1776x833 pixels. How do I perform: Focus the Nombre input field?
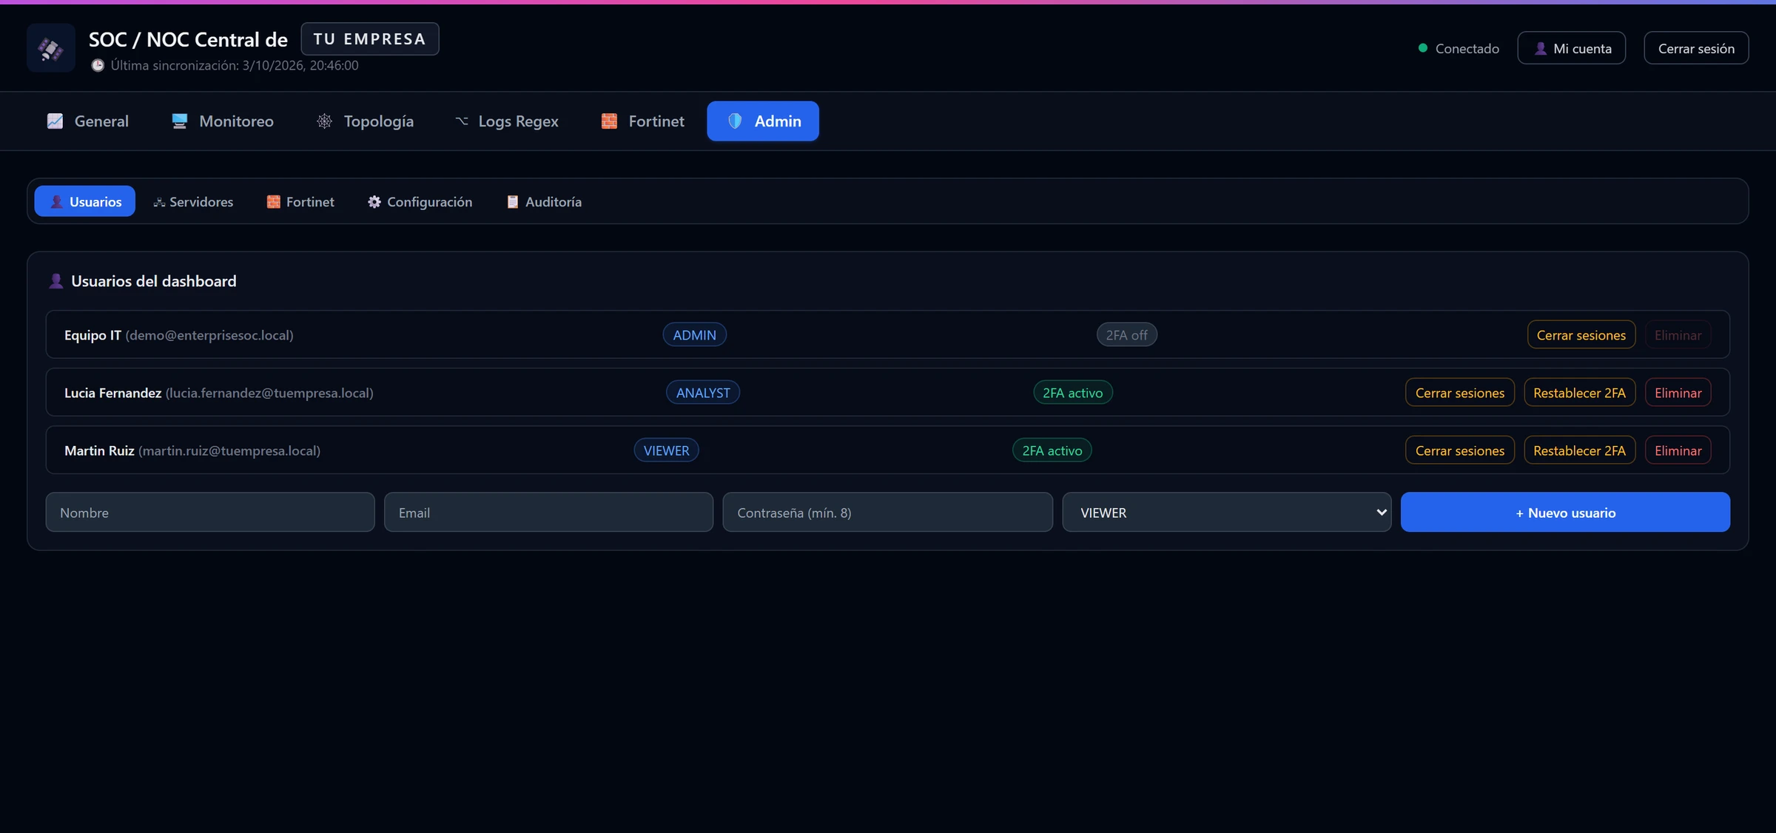click(x=210, y=512)
